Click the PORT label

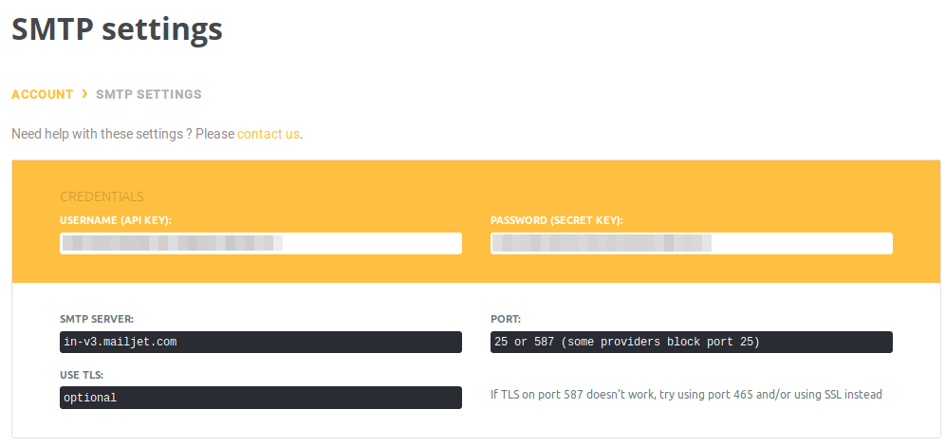click(x=506, y=319)
